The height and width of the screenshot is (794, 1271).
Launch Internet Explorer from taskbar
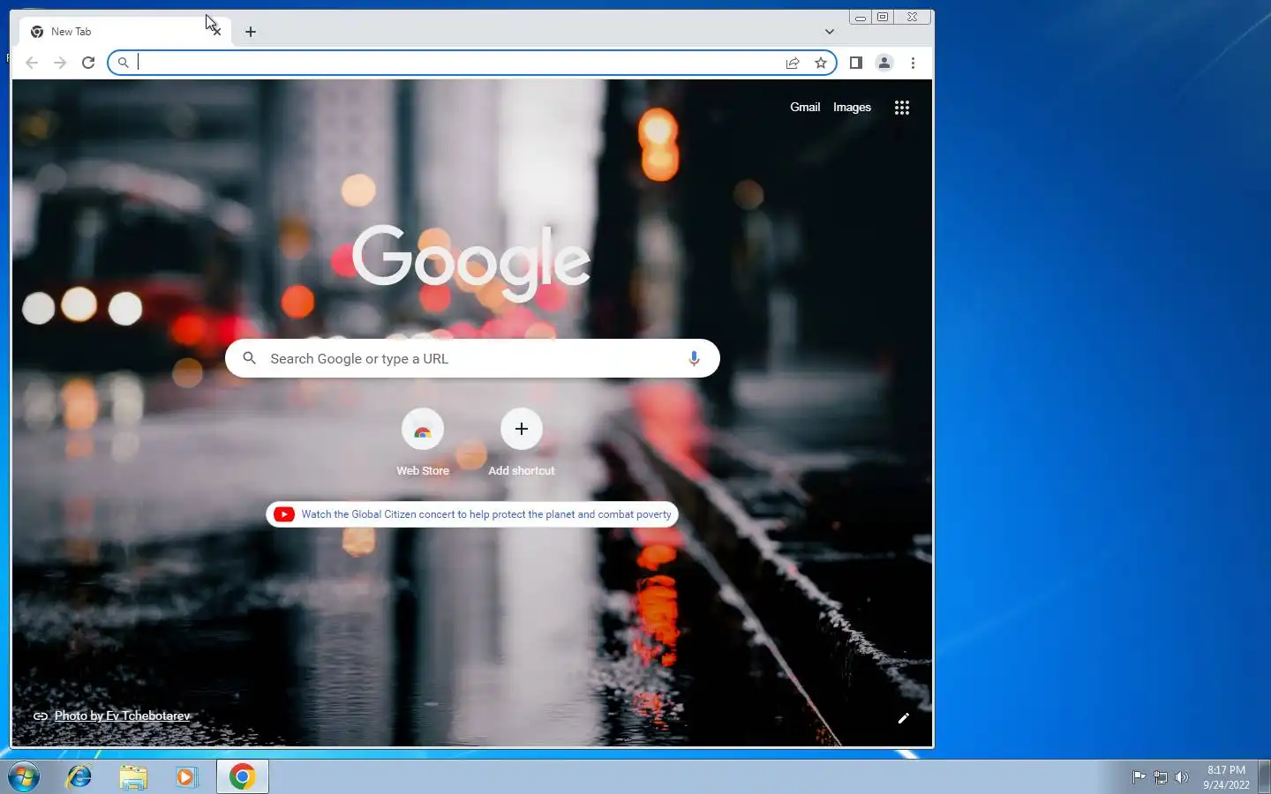tap(79, 776)
